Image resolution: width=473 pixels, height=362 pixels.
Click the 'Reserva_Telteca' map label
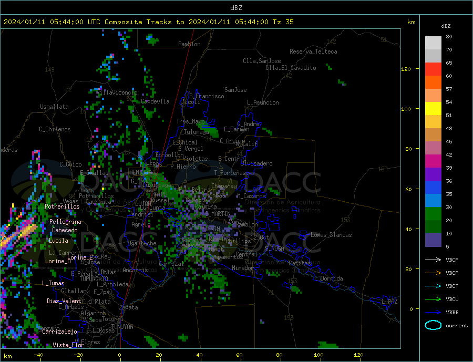pyautogui.click(x=313, y=51)
